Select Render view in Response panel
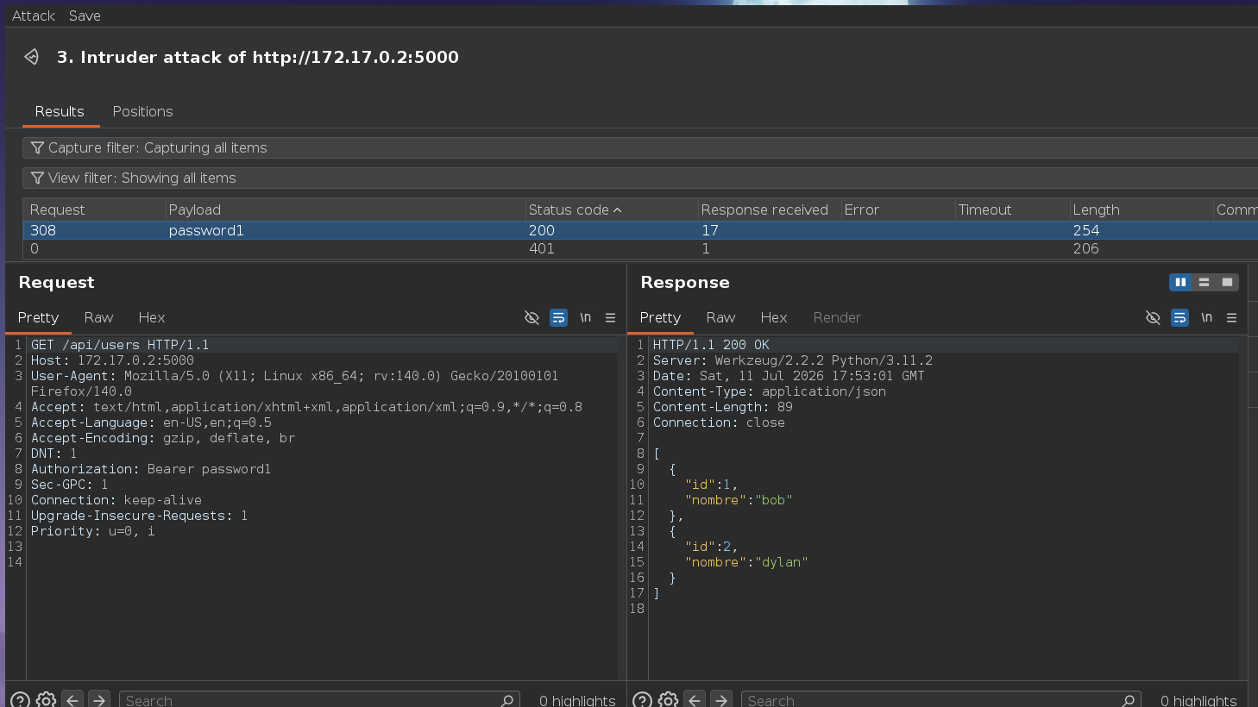This screenshot has height=707, width=1258. coord(837,317)
